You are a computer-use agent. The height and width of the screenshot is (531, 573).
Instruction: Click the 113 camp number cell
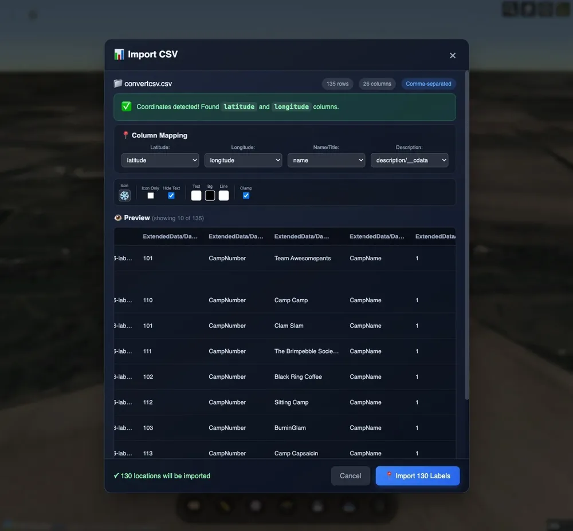[148, 454]
